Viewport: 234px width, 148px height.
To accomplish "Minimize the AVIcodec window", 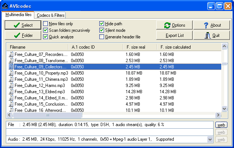I will coord(211,6).
